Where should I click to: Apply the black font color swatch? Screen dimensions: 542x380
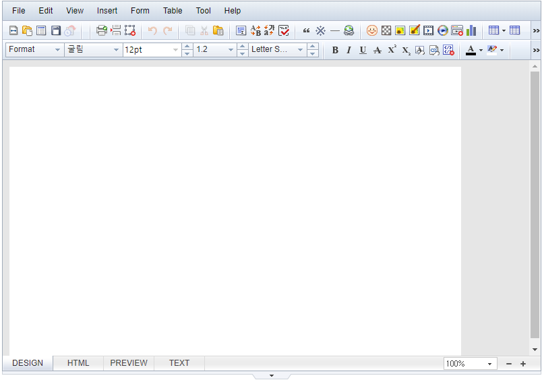tap(471, 50)
